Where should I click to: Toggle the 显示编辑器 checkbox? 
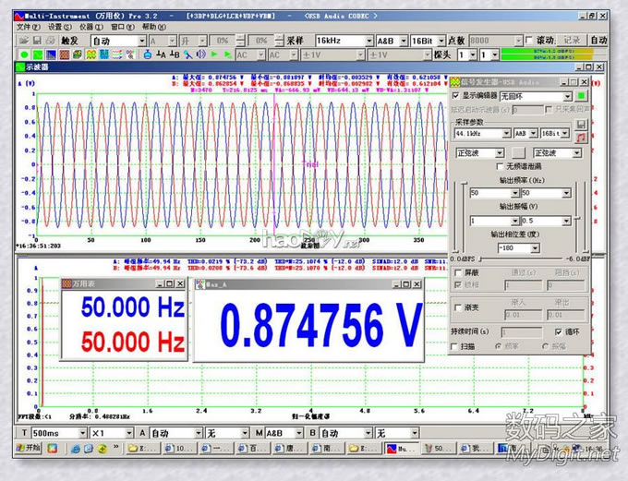pyautogui.click(x=455, y=95)
